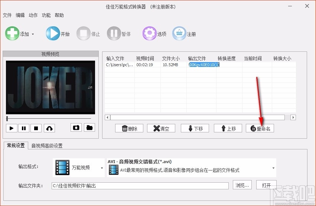Screen dimensions: 316x206
Task: Open the 帮助 menu
Action: (59, 15)
